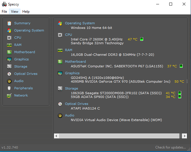Click the Audio speaker icon in sidebar
Screen dimensions: 191x152
9,81
